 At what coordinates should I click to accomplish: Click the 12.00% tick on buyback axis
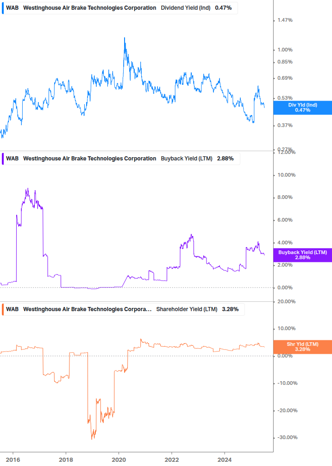pos(287,152)
